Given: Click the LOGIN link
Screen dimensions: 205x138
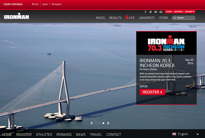Looking at the screenshot, I should (x=168, y=12).
